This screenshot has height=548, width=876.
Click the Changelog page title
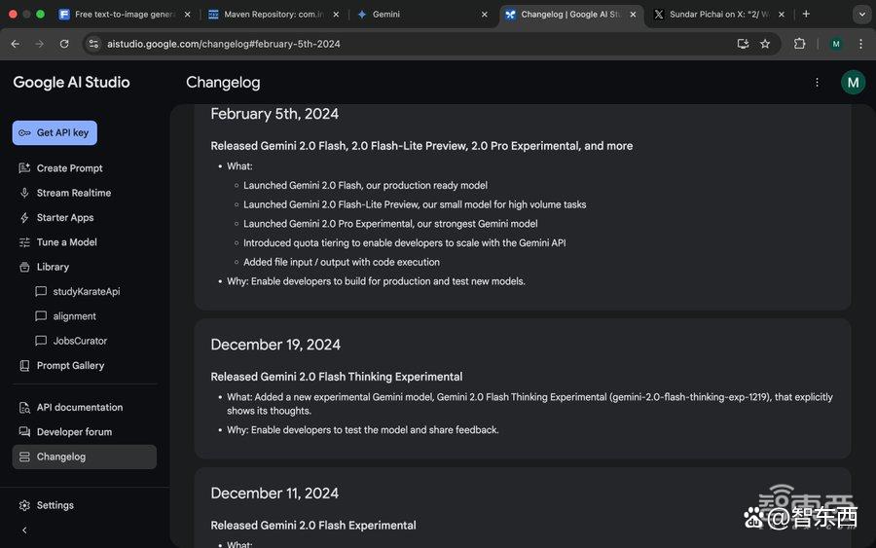[223, 83]
